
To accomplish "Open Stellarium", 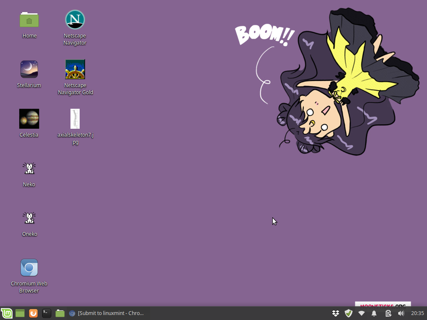I will (x=29, y=69).
